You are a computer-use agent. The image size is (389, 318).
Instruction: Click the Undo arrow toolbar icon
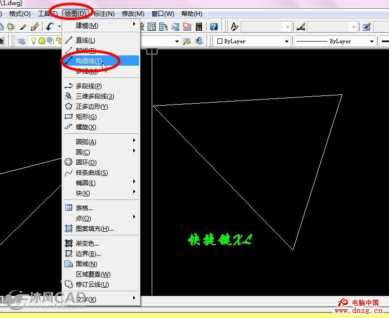50,27
